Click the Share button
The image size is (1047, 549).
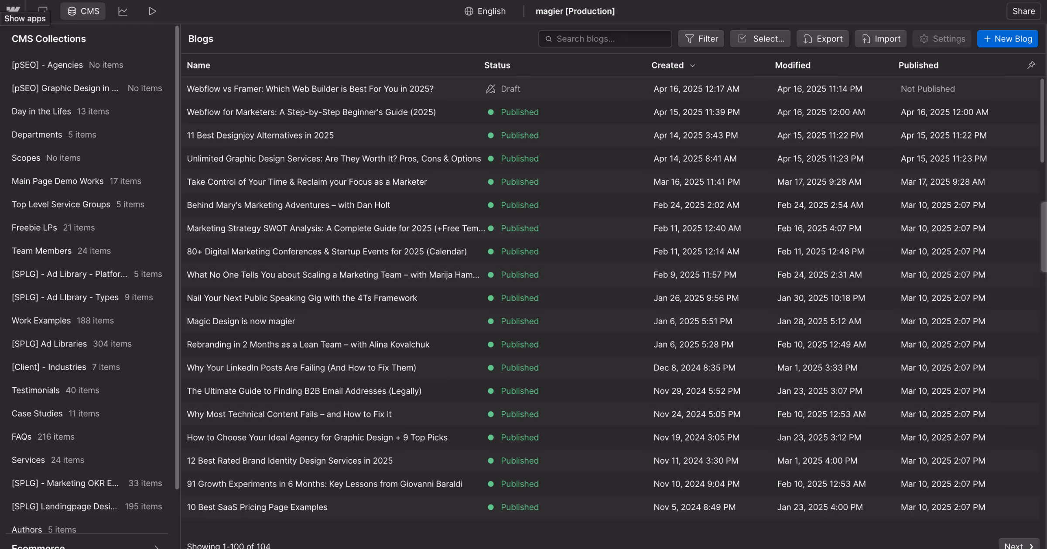[1023, 11]
